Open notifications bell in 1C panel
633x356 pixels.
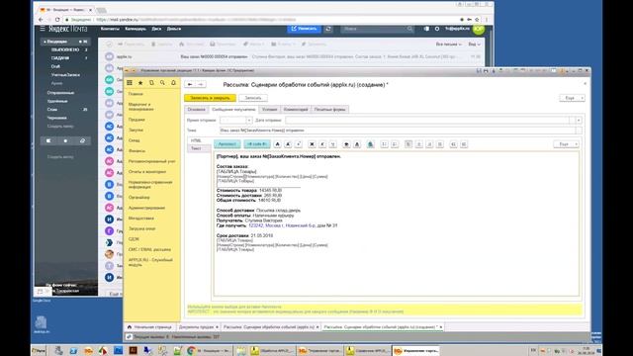pos(174,83)
